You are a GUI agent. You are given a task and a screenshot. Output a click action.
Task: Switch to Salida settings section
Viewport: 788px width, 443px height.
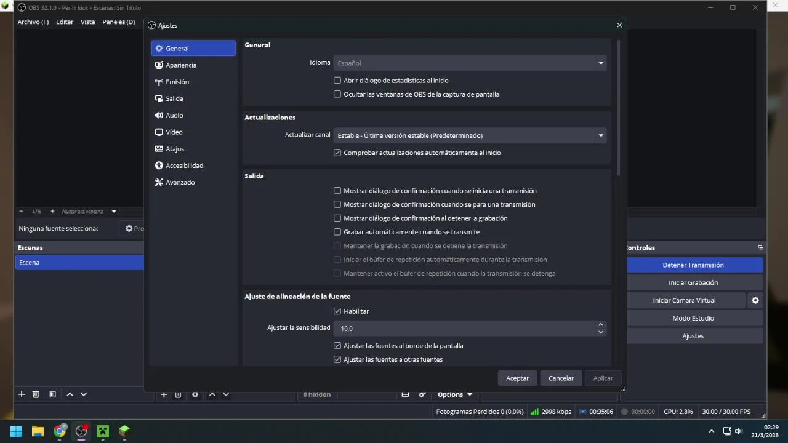193,98
